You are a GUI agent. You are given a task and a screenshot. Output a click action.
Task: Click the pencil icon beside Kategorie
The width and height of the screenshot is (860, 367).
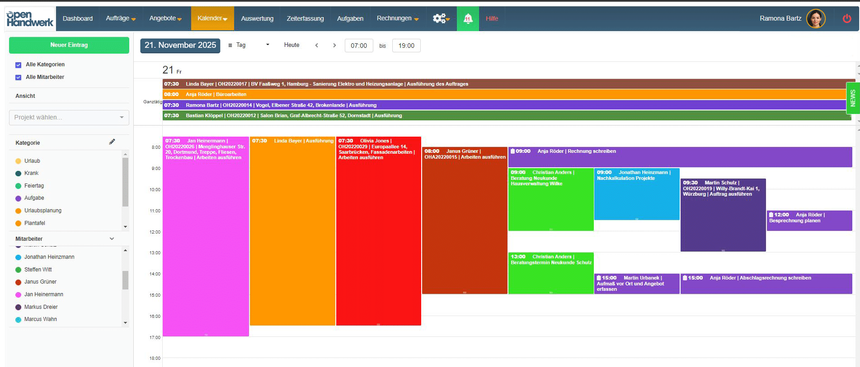[112, 142]
